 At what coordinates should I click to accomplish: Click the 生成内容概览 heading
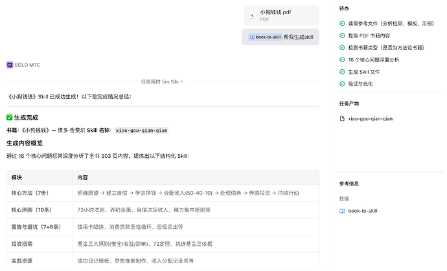click(x=25, y=143)
